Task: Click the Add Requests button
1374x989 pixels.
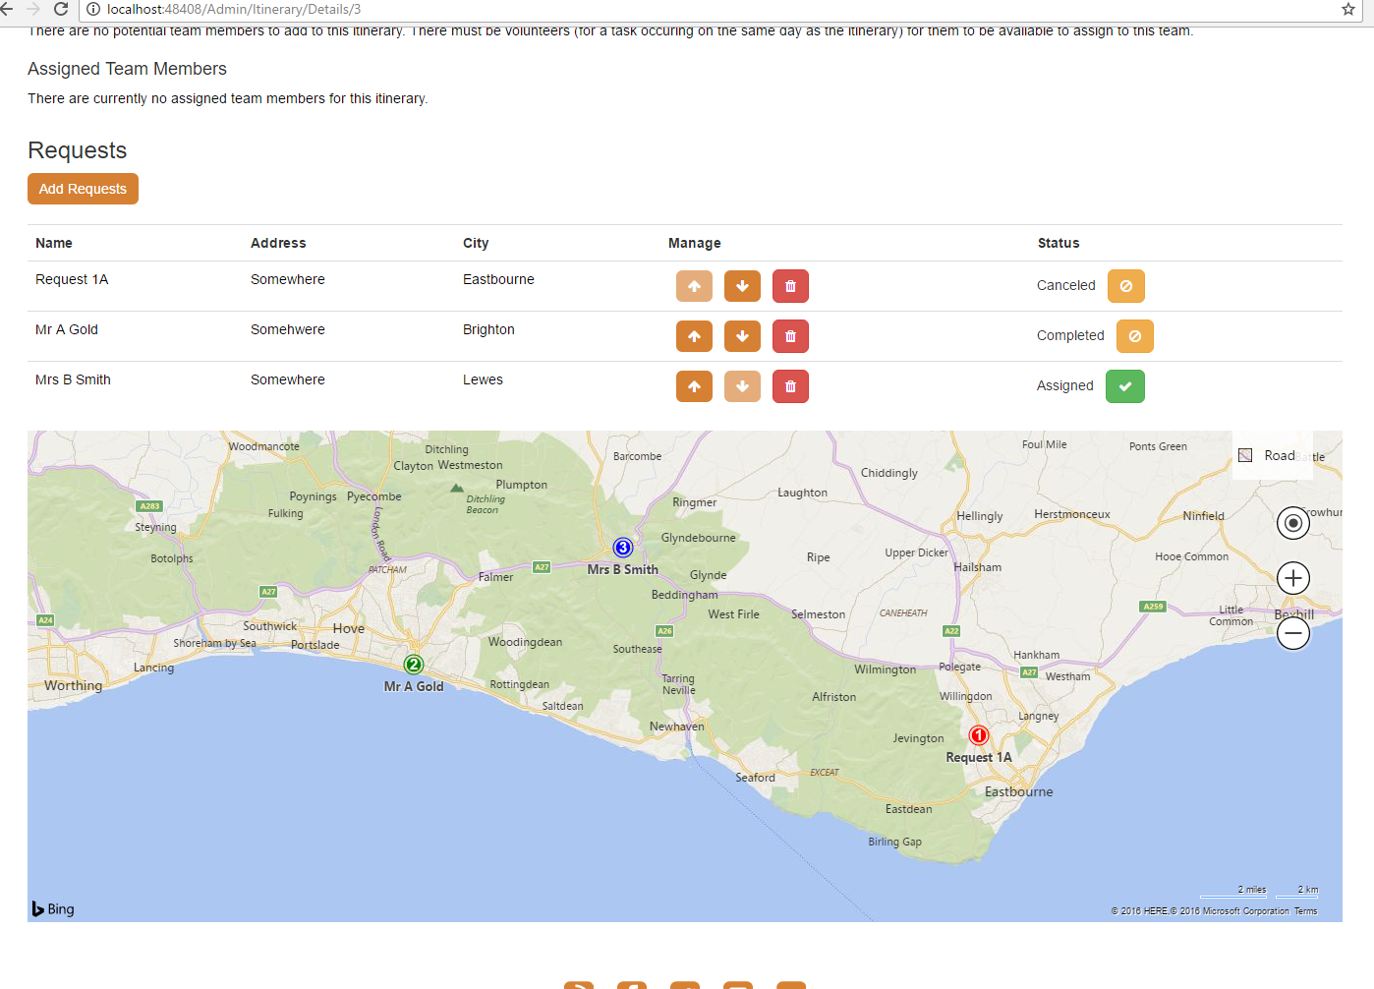Action: (x=83, y=189)
